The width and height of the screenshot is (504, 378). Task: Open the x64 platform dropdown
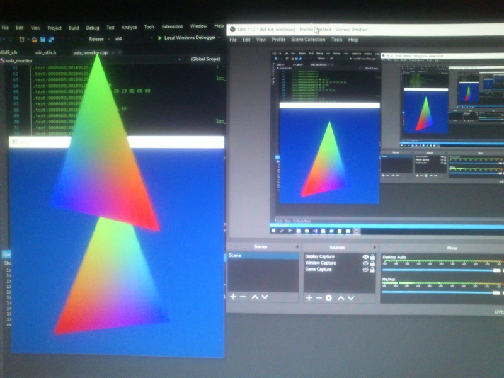(x=134, y=38)
